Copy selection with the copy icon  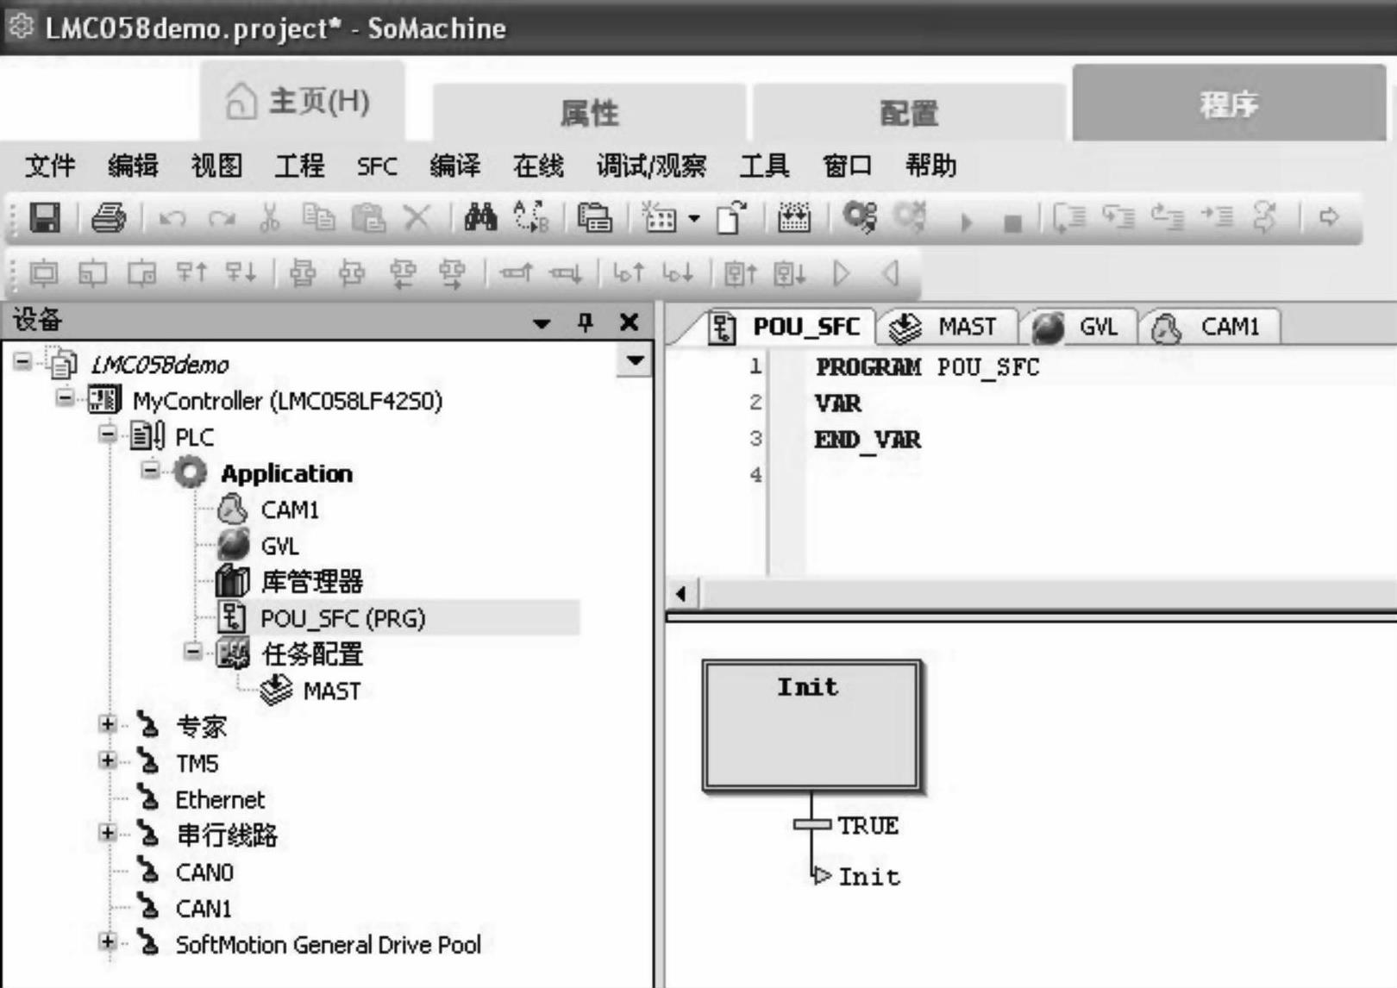click(318, 217)
